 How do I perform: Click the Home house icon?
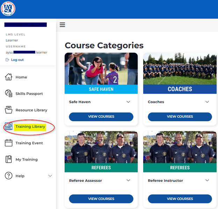(x=9, y=77)
